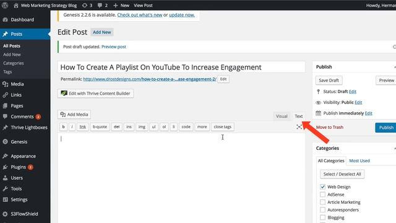The width and height of the screenshot is (396, 223).
Task: Click the Media icon in sidebar
Action: click(x=6, y=84)
